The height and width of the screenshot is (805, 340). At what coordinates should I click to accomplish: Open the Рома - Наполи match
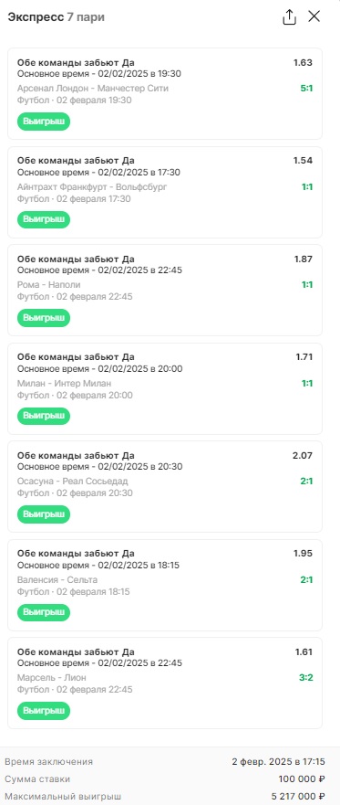coord(48,285)
